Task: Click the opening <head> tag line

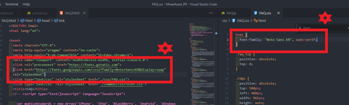Action: 15,40
